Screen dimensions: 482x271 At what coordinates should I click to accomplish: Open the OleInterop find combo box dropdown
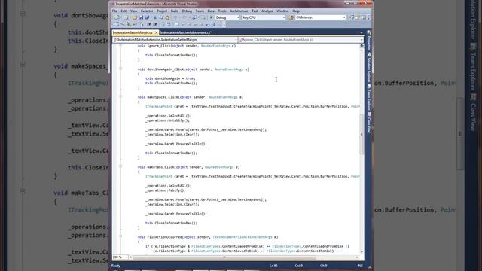pyautogui.click(x=344, y=17)
